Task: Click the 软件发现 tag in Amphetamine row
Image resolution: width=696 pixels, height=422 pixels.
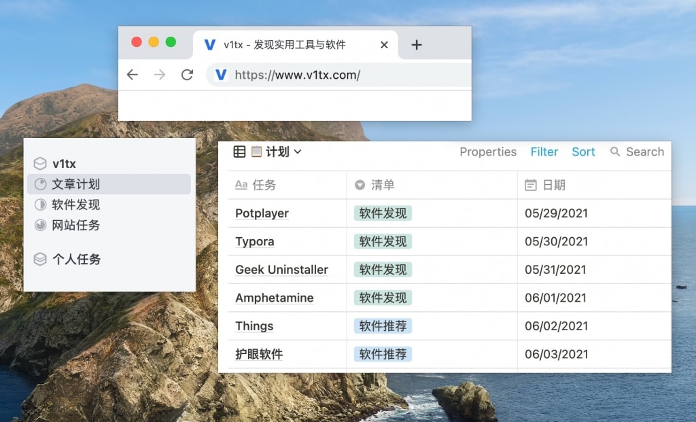Action: click(383, 298)
